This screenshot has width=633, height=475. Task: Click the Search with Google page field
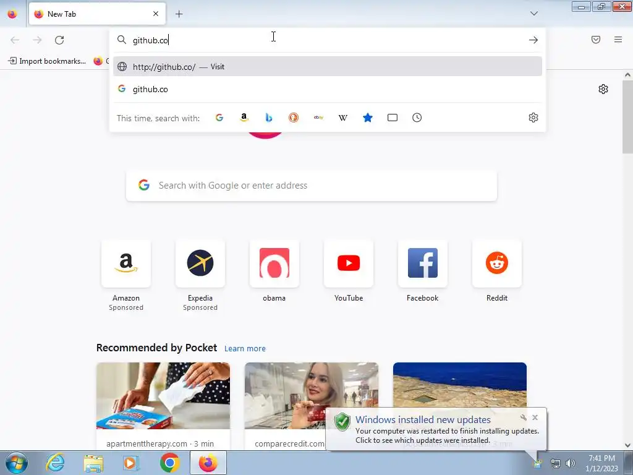click(312, 186)
